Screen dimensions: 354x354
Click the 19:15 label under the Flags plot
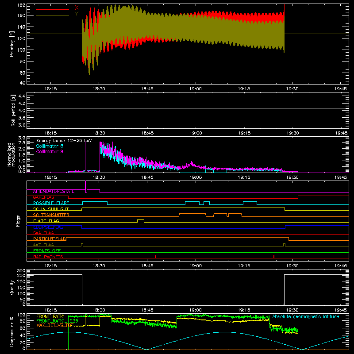[x=244, y=266]
